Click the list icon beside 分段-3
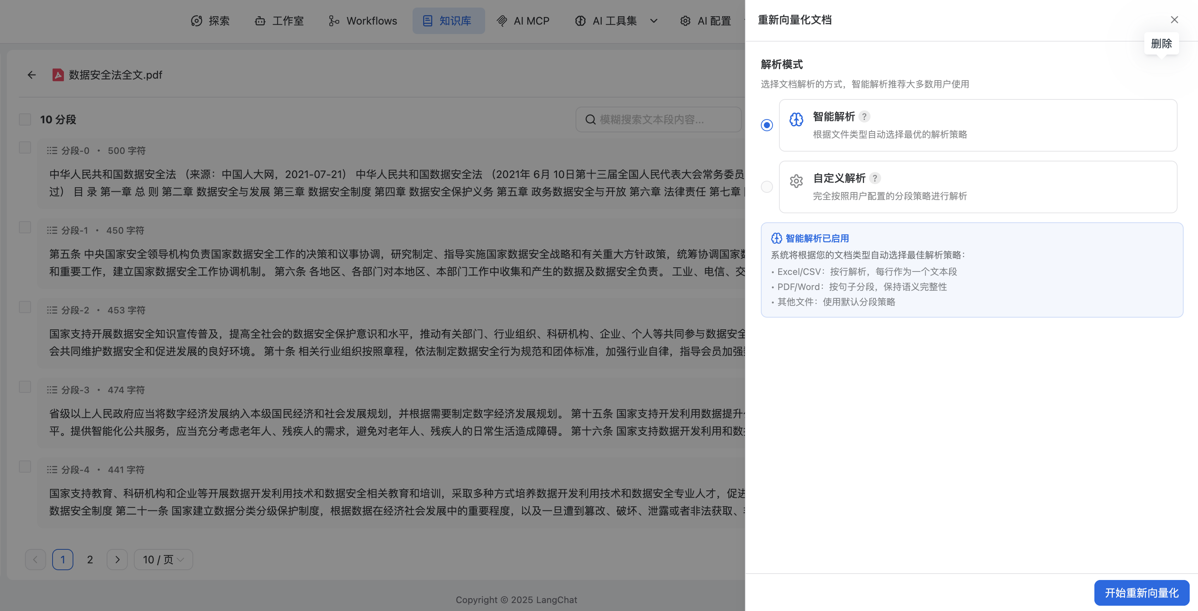The width and height of the screenshot is (1198, 611). [52, 390]
